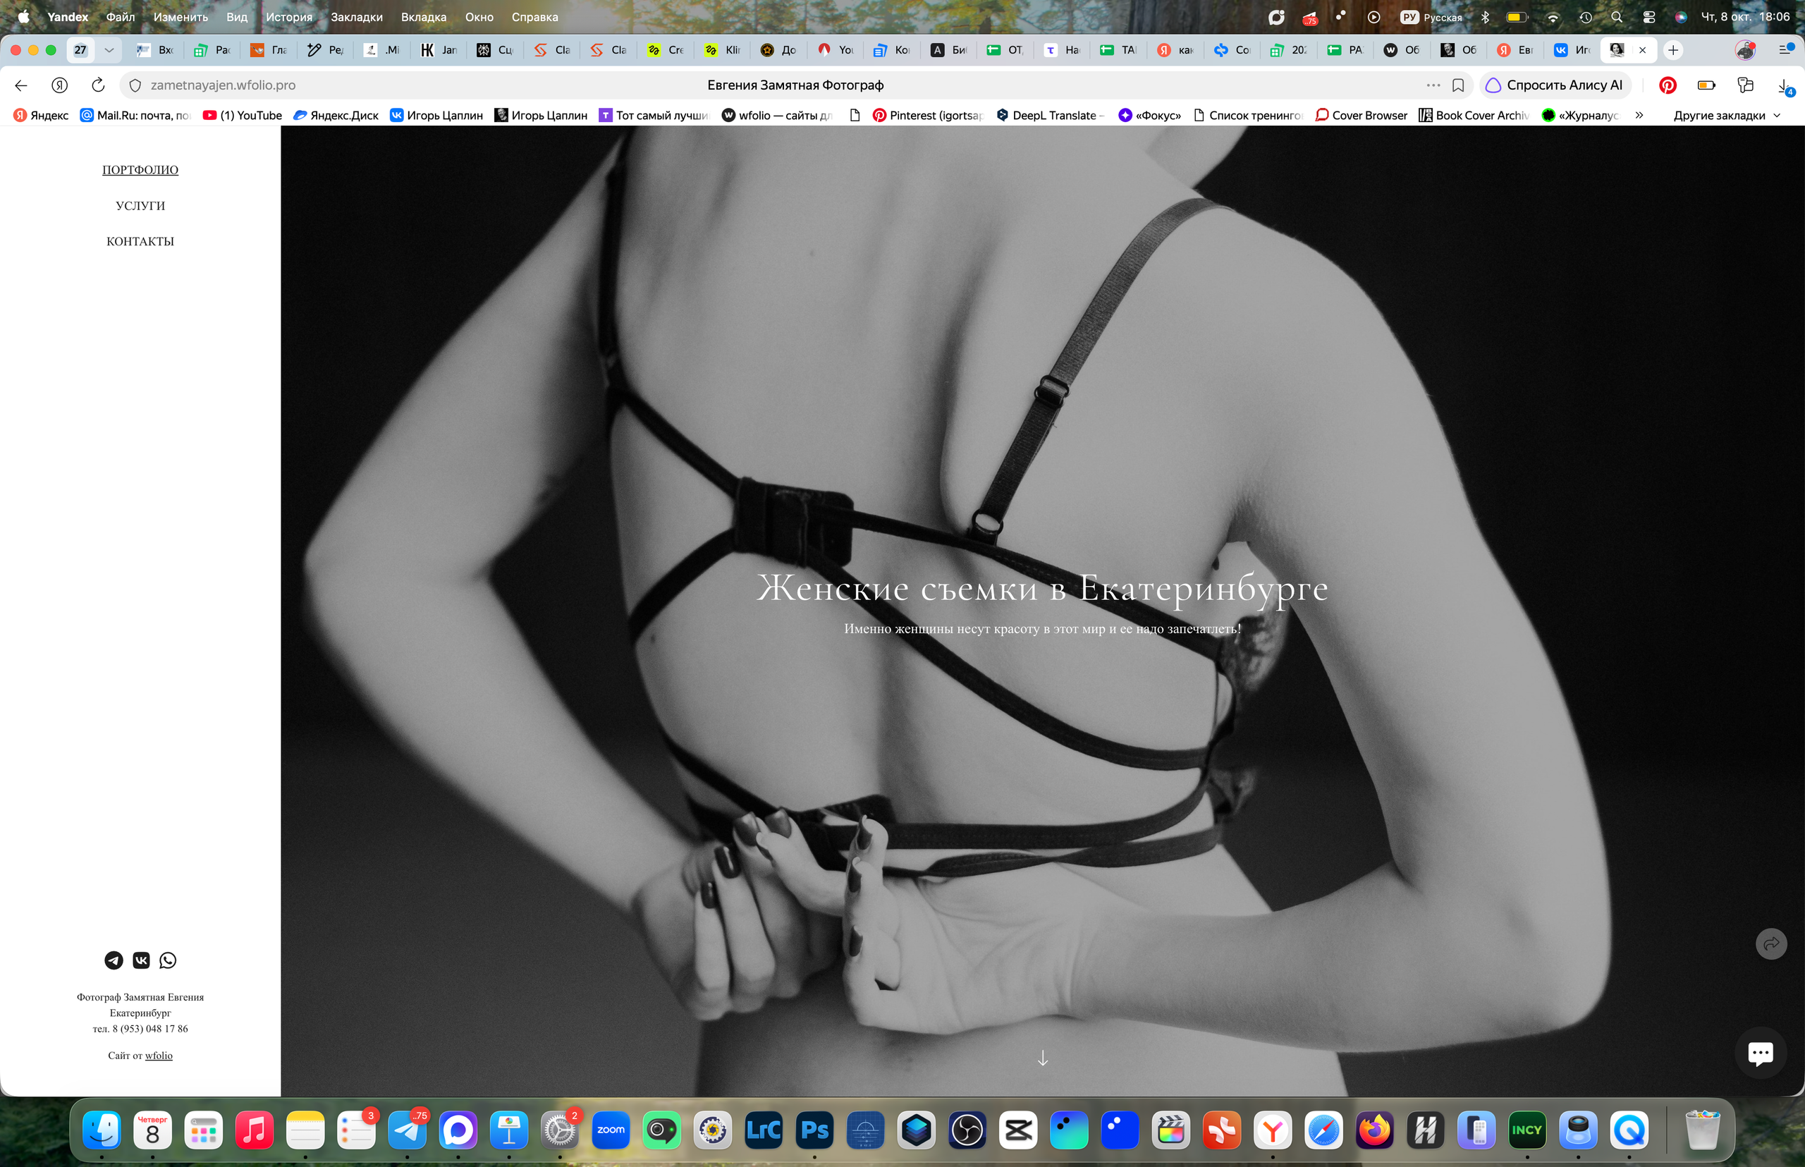Screen dimensions: 1805x1167
Task: Follow the wfolio footer link
Action: pyautogui.click(x=159, y=1056)
